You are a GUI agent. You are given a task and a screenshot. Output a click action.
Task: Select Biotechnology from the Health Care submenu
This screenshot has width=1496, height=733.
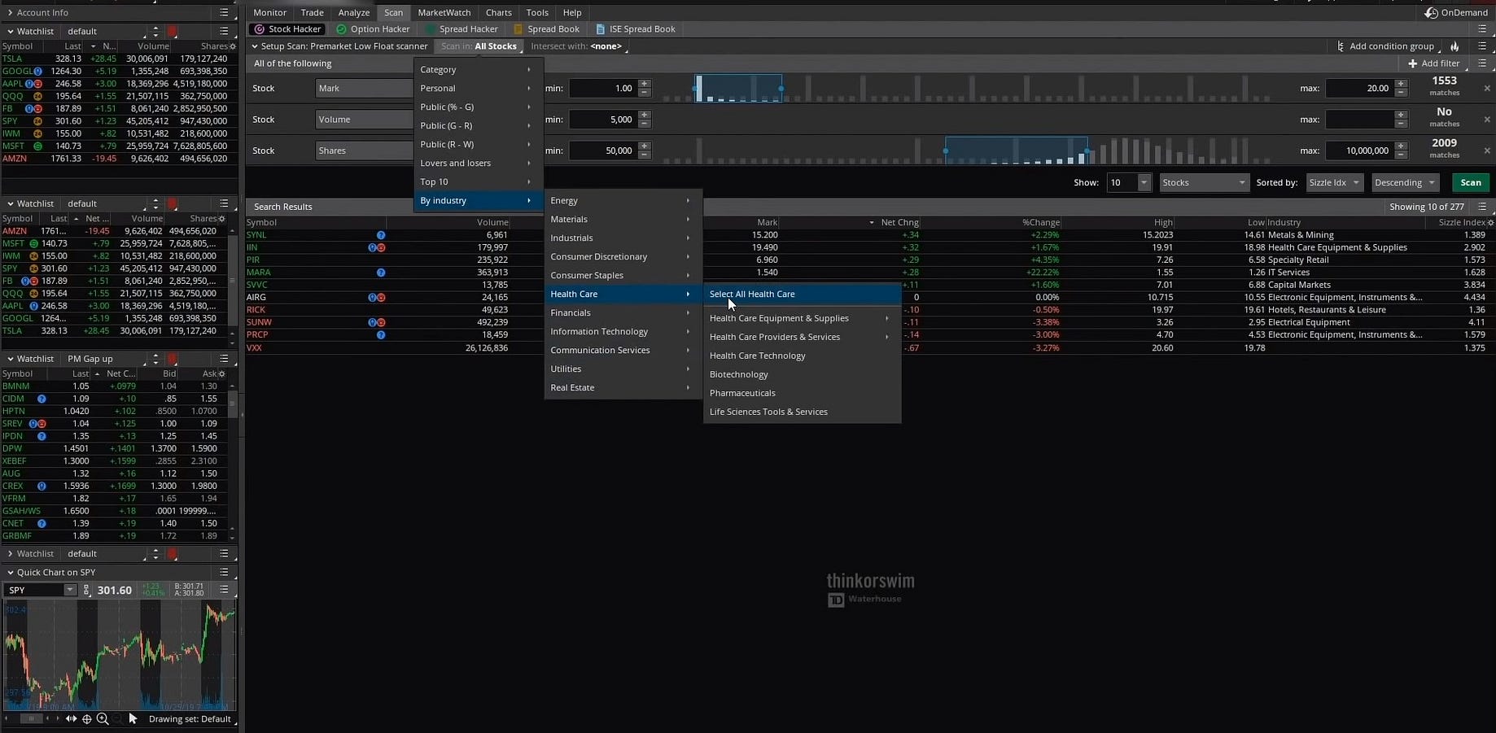(738, 374)
